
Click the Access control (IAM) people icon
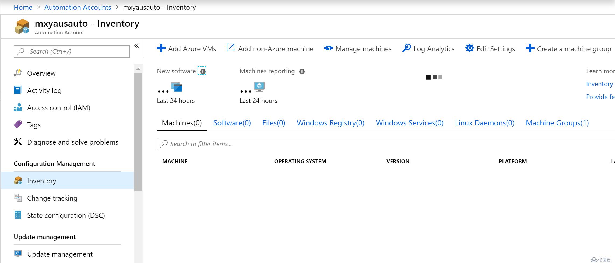pos(18,107)
